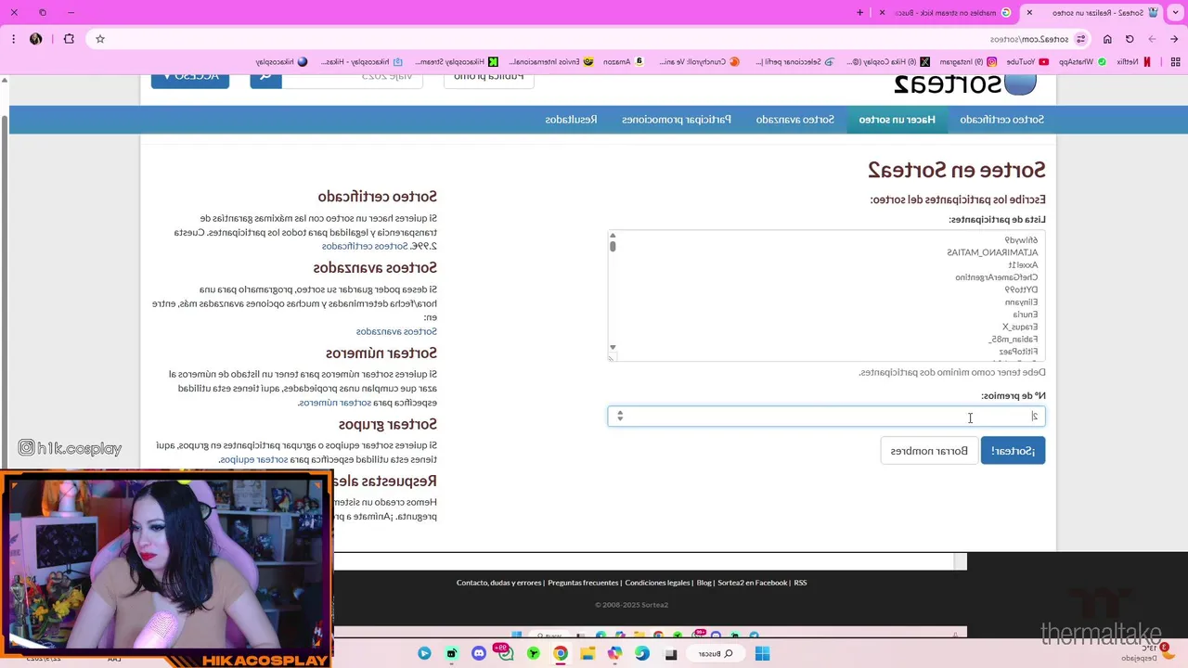1188x668 pixels.
Task: Navigate forward in Chrome
Action: coord(1152,39)
